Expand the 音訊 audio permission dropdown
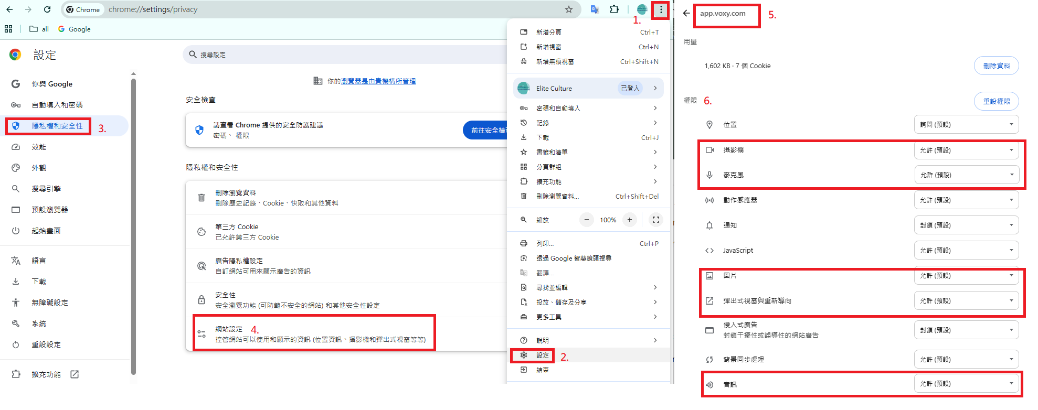1038x410 pixels. click(966, 384)
